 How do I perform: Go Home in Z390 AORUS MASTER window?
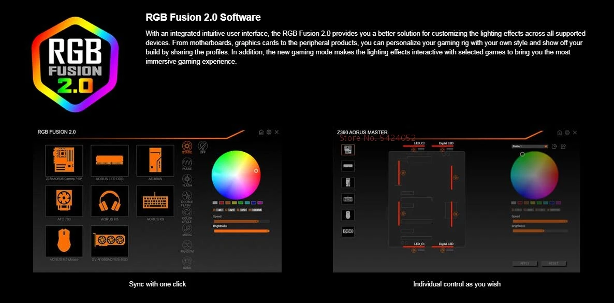click(560, 133)
